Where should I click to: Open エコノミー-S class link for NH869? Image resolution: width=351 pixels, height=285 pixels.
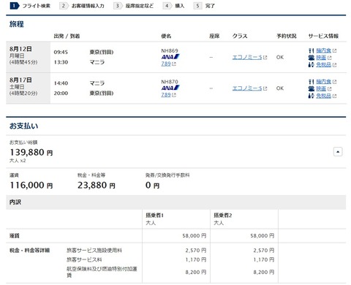[247, 57]
